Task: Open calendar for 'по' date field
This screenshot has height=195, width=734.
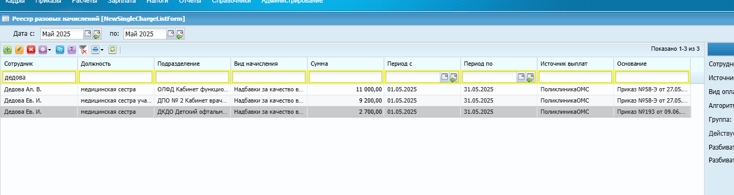Action: [171, 34]
